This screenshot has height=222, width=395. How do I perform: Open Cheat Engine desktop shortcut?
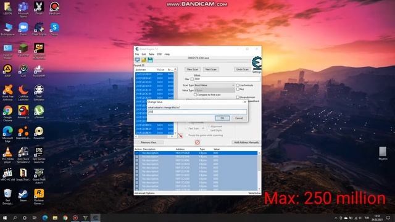pos(39,29)
